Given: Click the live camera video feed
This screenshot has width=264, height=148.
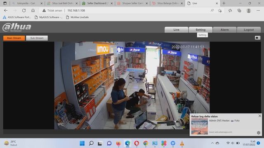Looking at the screenshot, I should coord(132,86).
